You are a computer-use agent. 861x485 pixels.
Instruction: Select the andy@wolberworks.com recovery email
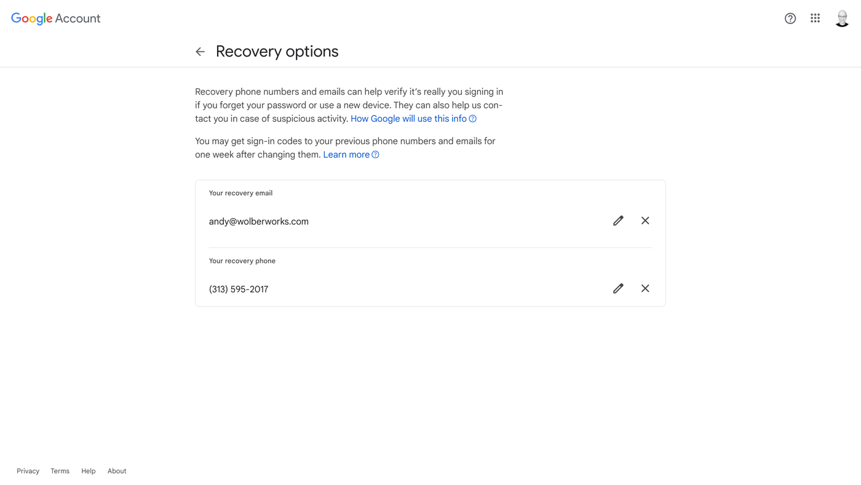click(259, 222)
